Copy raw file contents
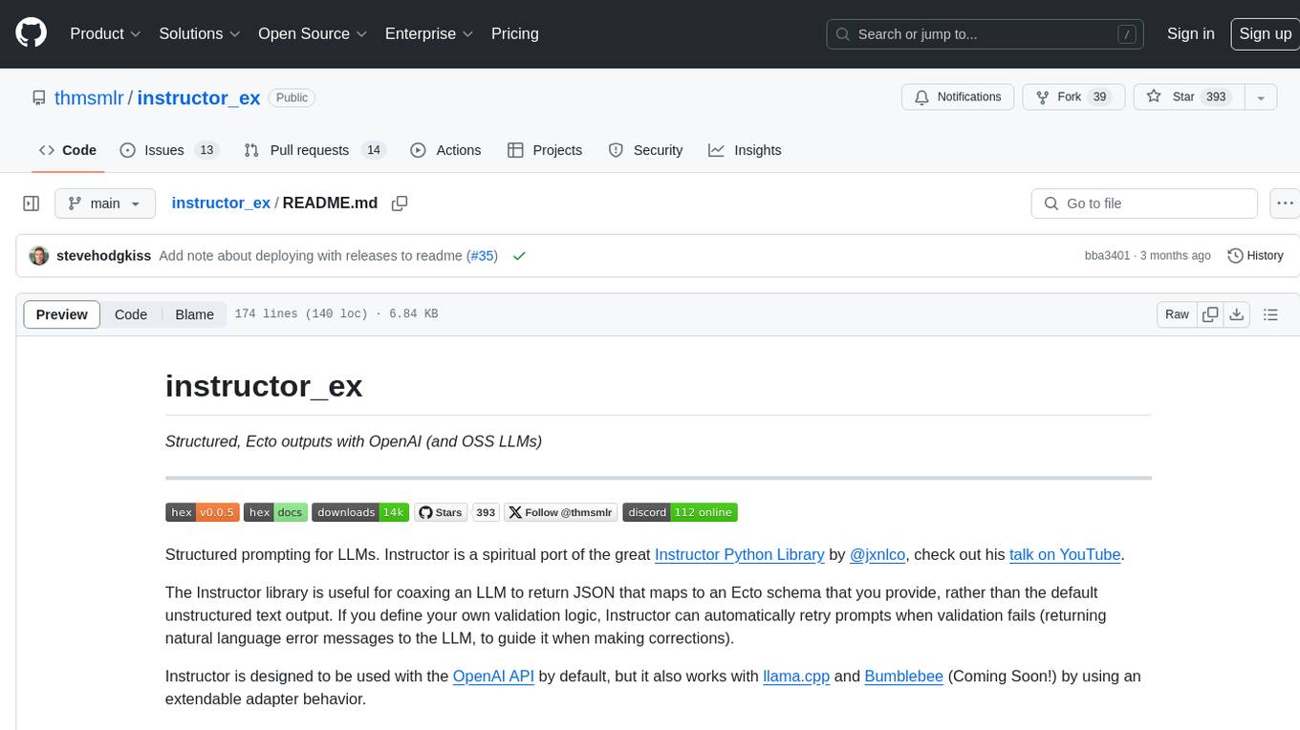The height and width of the screenshot is (730, 1300). [1210, 314]
